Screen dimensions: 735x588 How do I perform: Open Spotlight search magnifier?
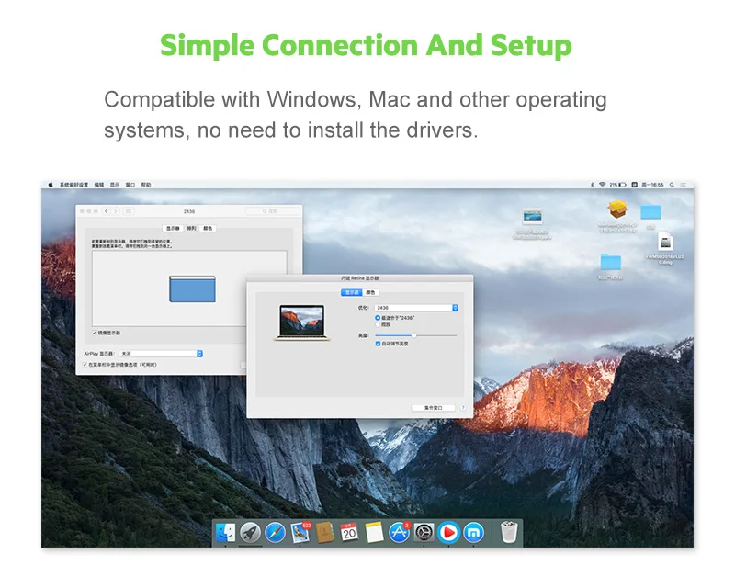coord(673,185)
